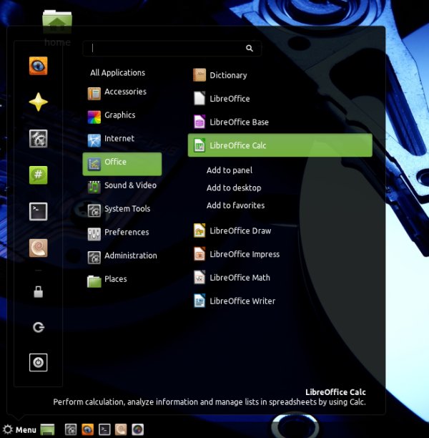Open the Internet category

tap(122, 139)
